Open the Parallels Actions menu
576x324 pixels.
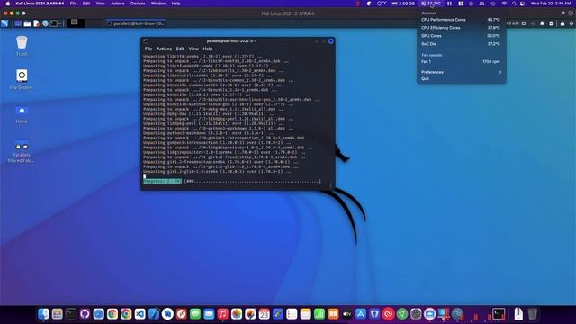tap(118, 4)
